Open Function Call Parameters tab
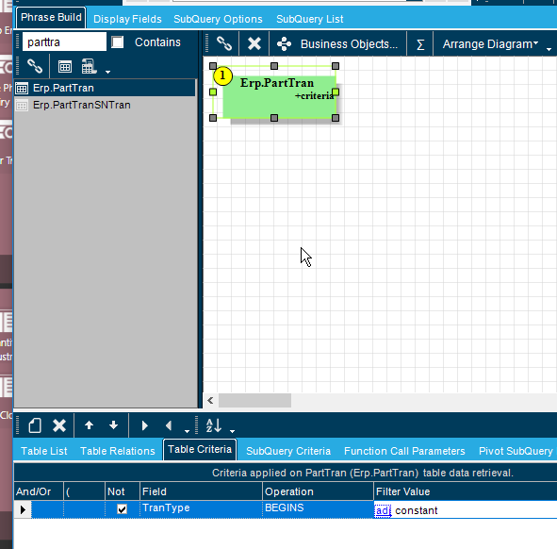557x549 pixels. (x=404, y=451)
